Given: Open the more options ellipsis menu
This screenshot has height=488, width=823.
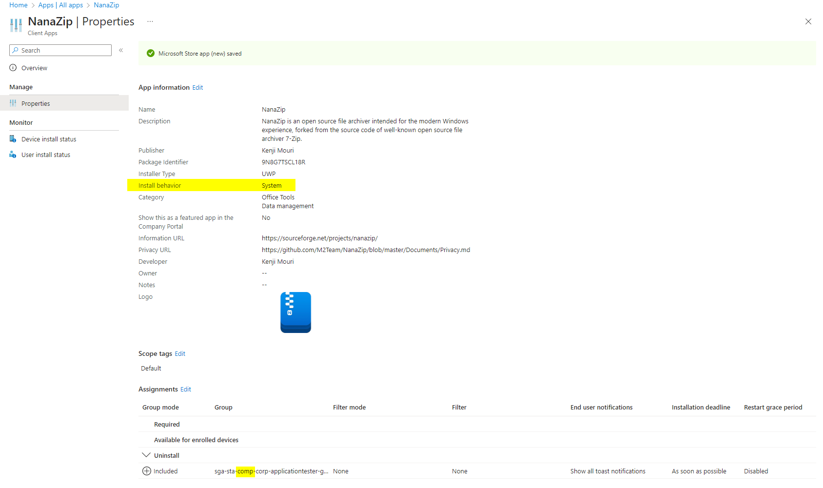Looking at the screenshot, I should pos(150,21).
